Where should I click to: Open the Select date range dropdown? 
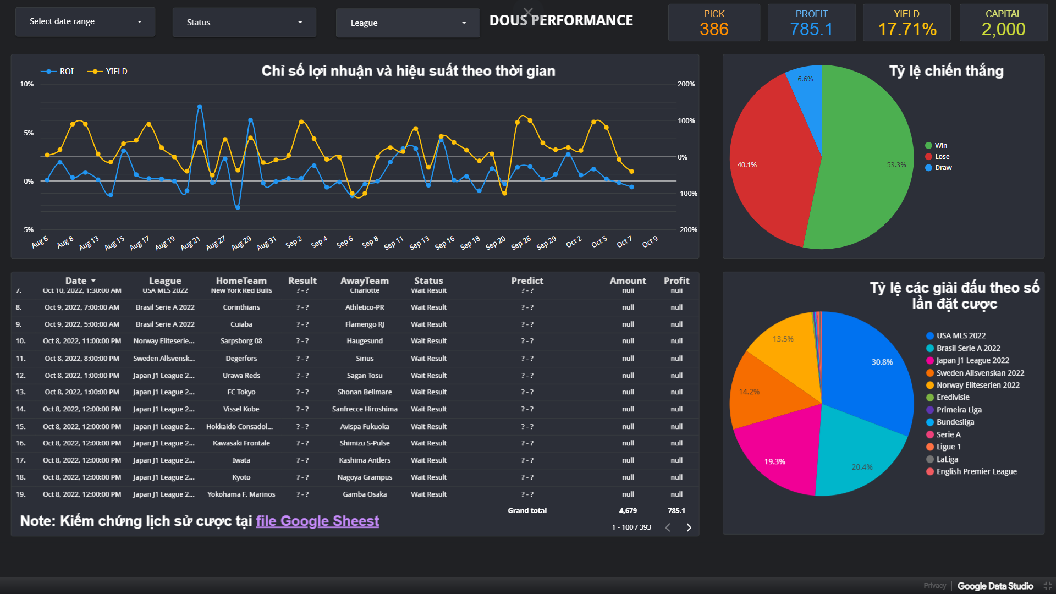(x=85, y=22)
